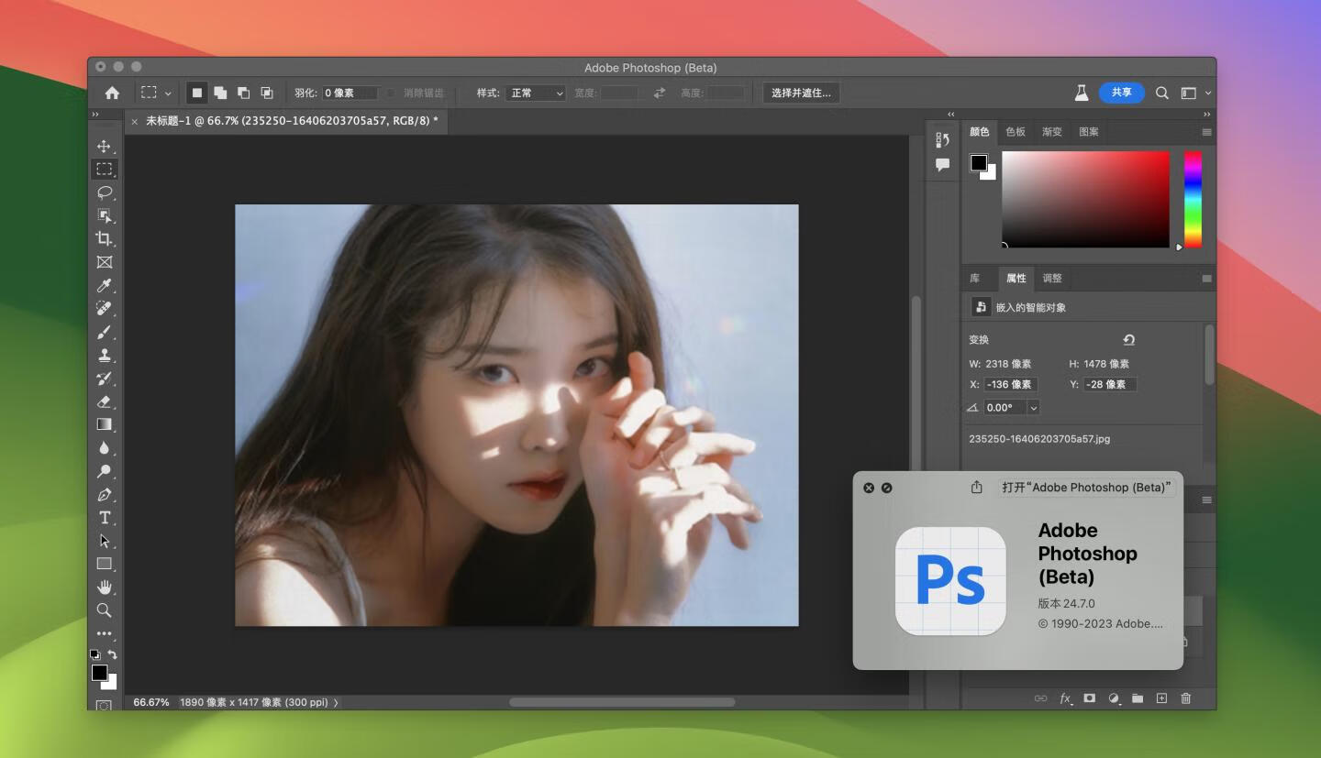Swap foreground and background colors

tap(112, 654)
